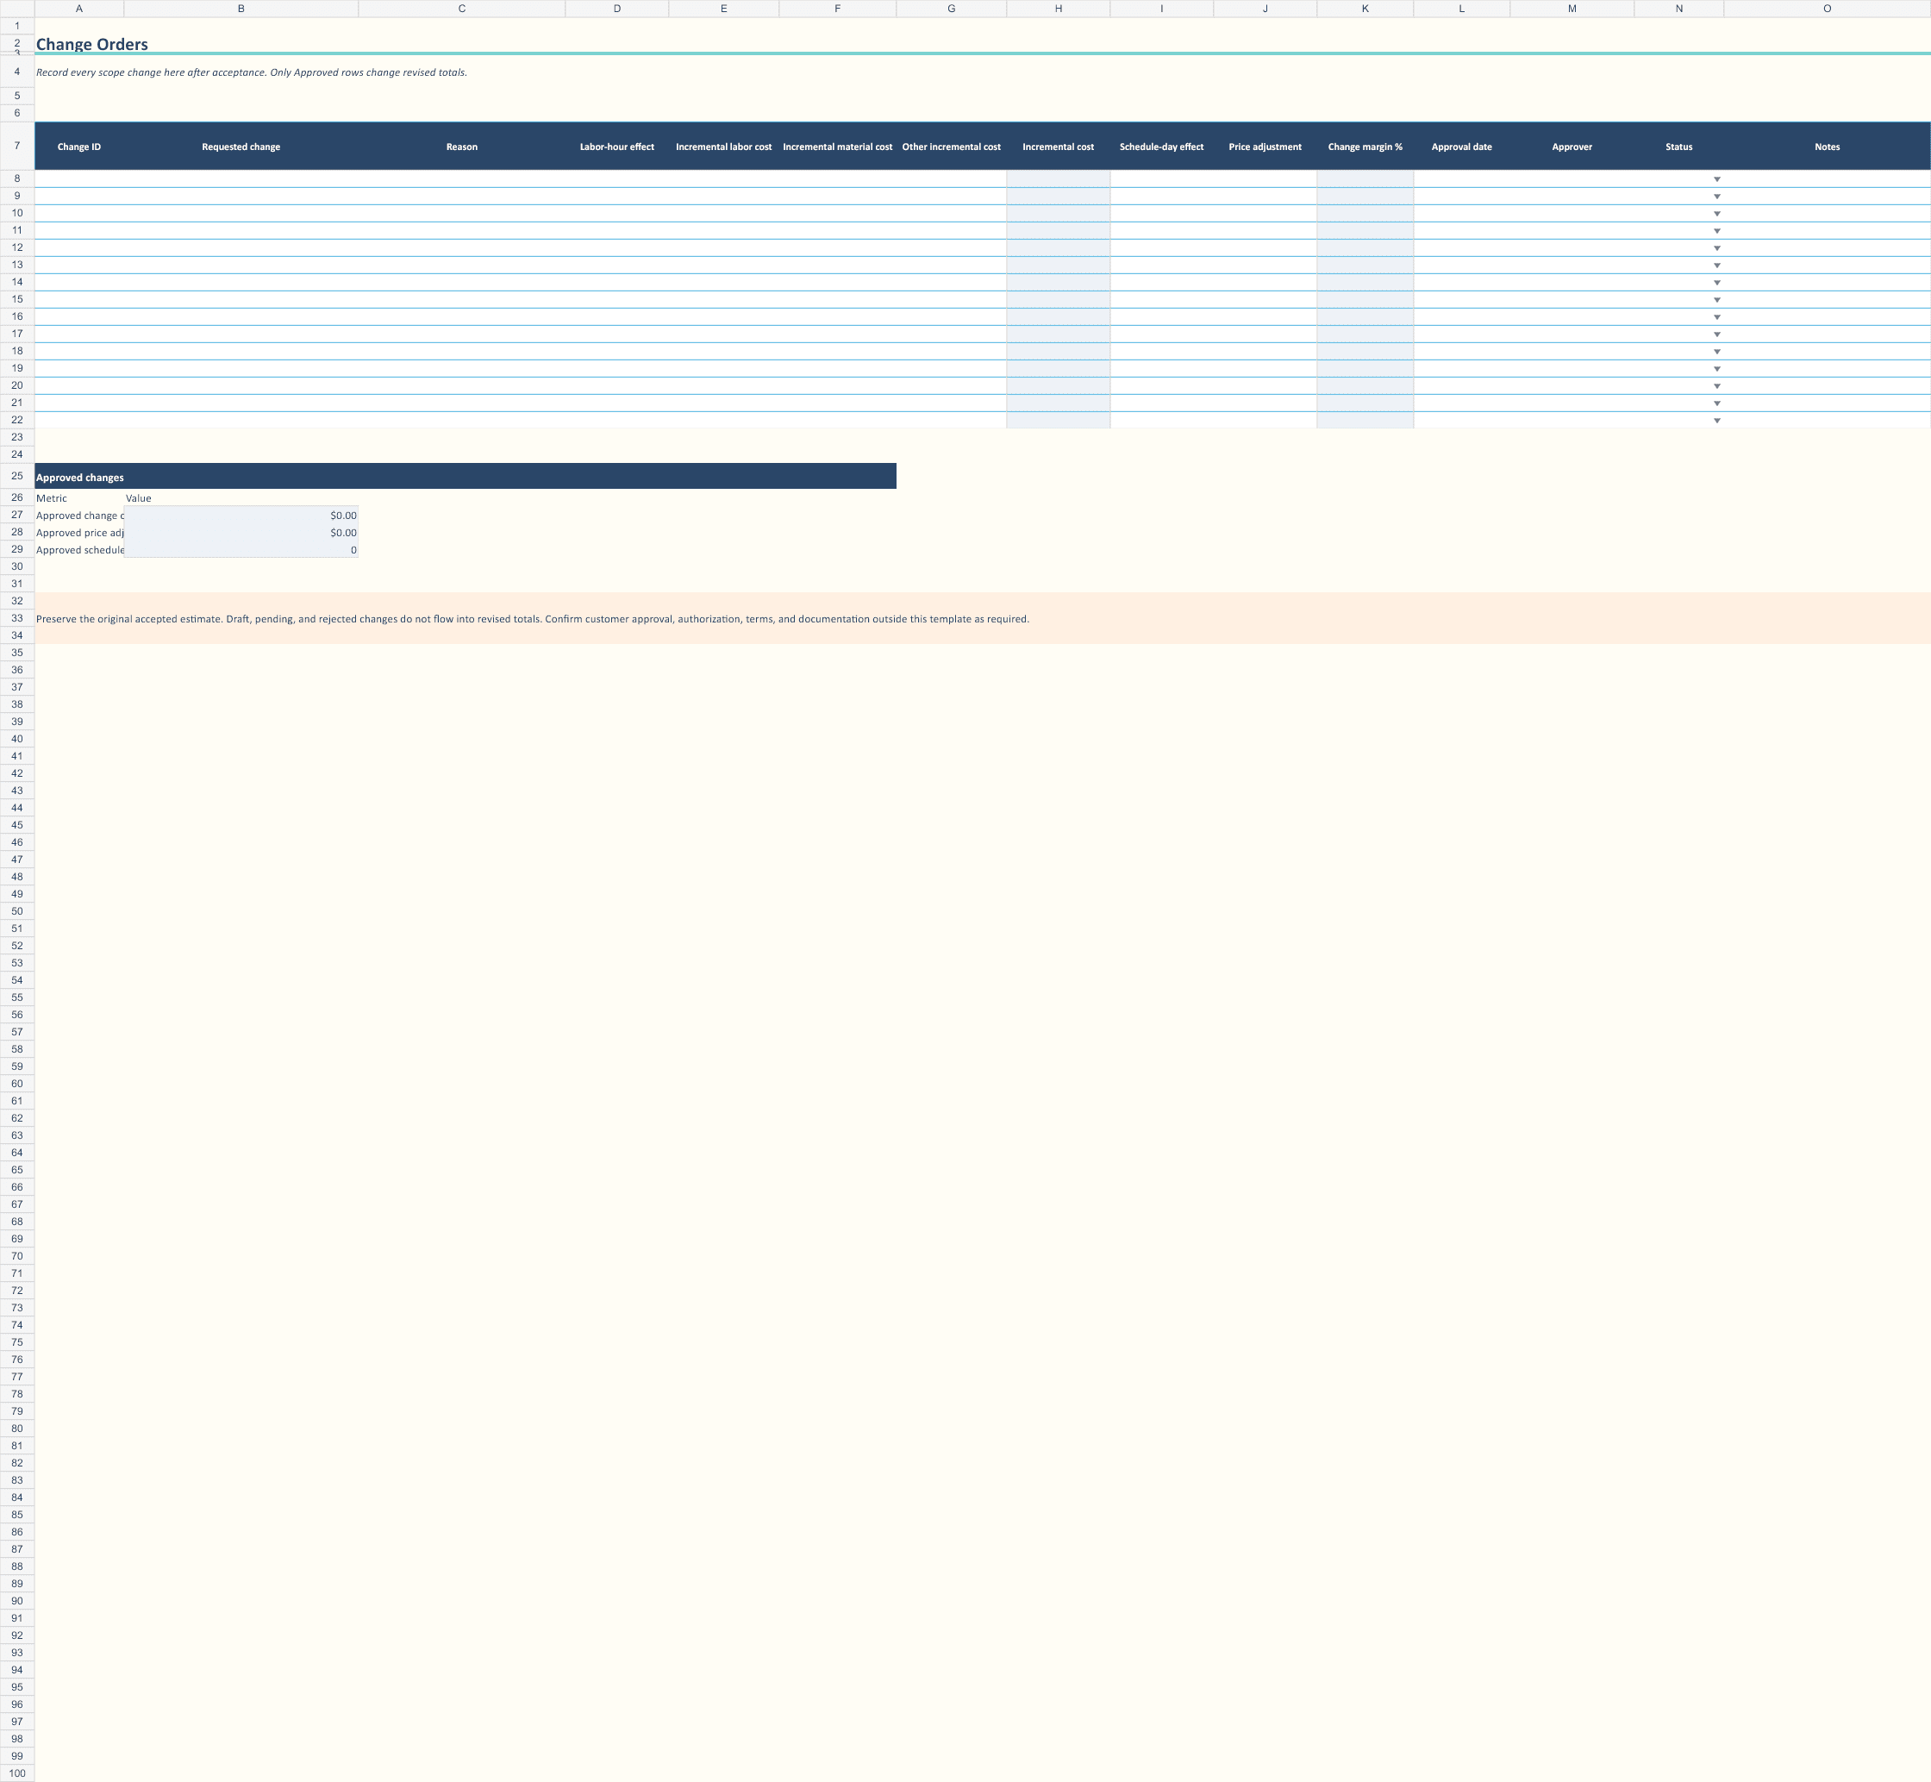Select row 7 header number

[17, 146]
